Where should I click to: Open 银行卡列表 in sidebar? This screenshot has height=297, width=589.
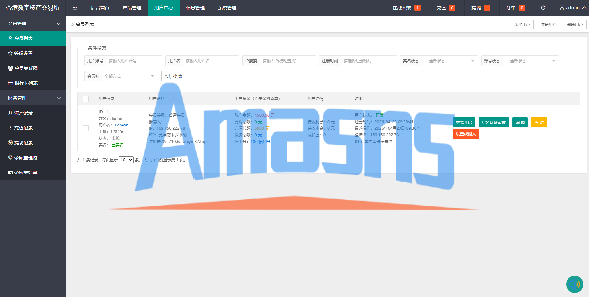coord(33,83)
